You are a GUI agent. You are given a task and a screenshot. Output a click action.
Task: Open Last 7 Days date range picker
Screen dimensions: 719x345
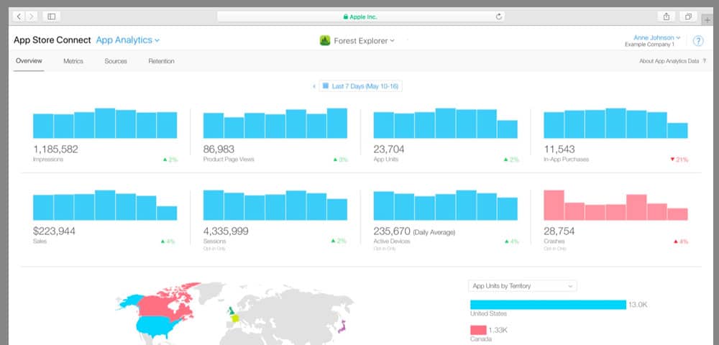[360, 86]
